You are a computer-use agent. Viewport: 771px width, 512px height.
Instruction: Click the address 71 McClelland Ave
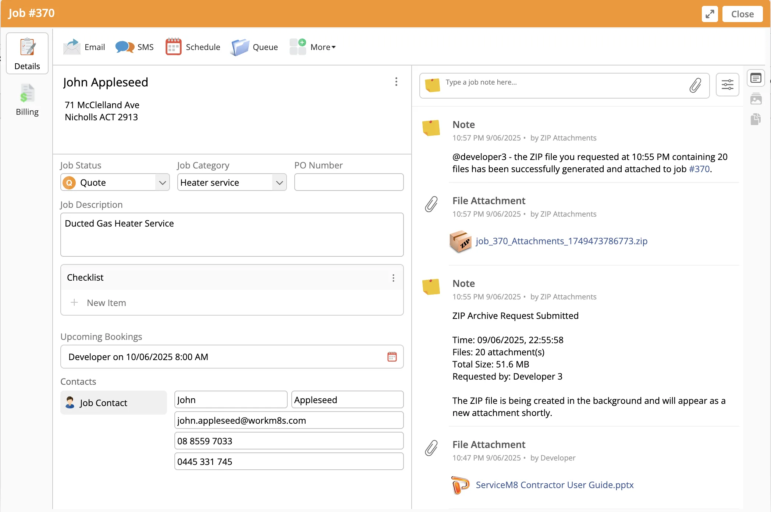click(x=102, y=105)
